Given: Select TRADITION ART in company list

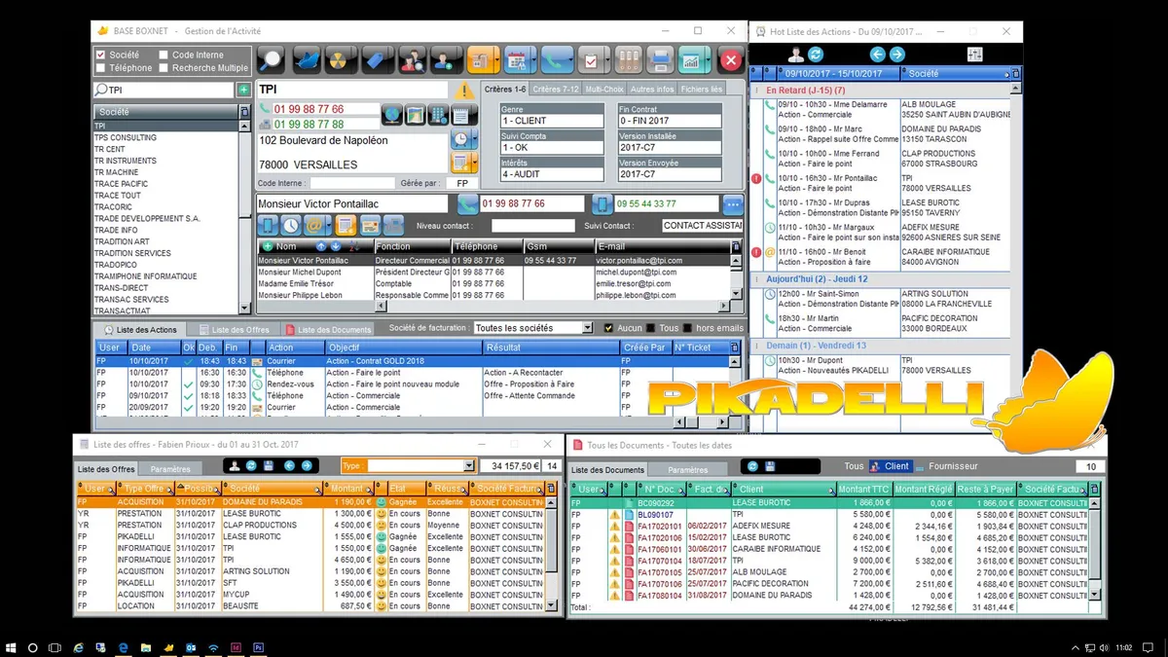Looking at the screenshot, I should click(x=165, y=241).
